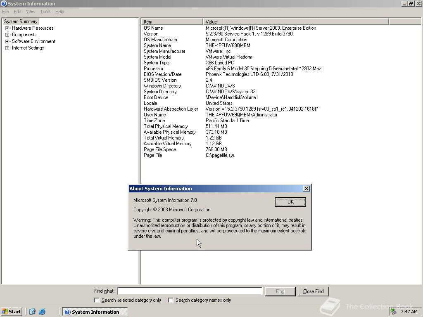This screenshot has width=423, height=317.
Task: Click OK in About System Information dialog
Action: [290, 201]
